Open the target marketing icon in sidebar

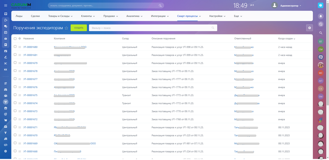(5, 114)
